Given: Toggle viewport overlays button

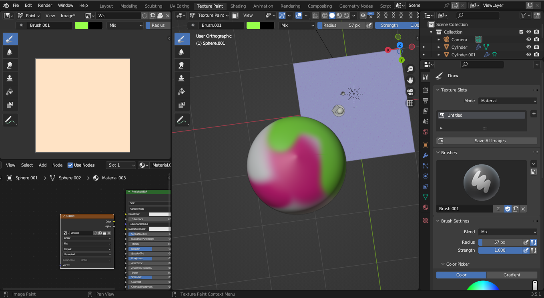Looking at the screenshot, I should coord(299,15).
